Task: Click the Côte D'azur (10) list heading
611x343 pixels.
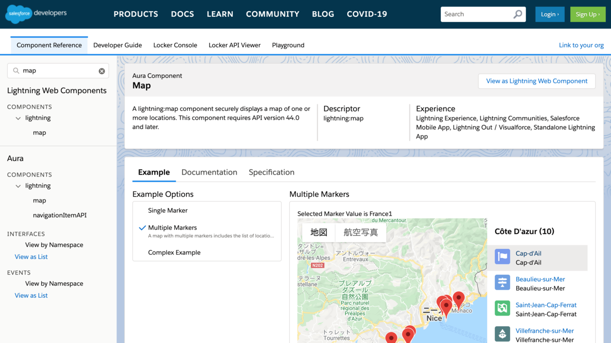Action: (x=524, y=232)
